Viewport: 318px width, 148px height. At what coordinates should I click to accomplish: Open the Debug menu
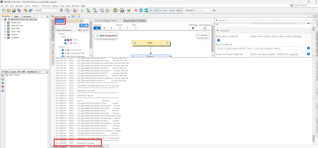[55, 6]
